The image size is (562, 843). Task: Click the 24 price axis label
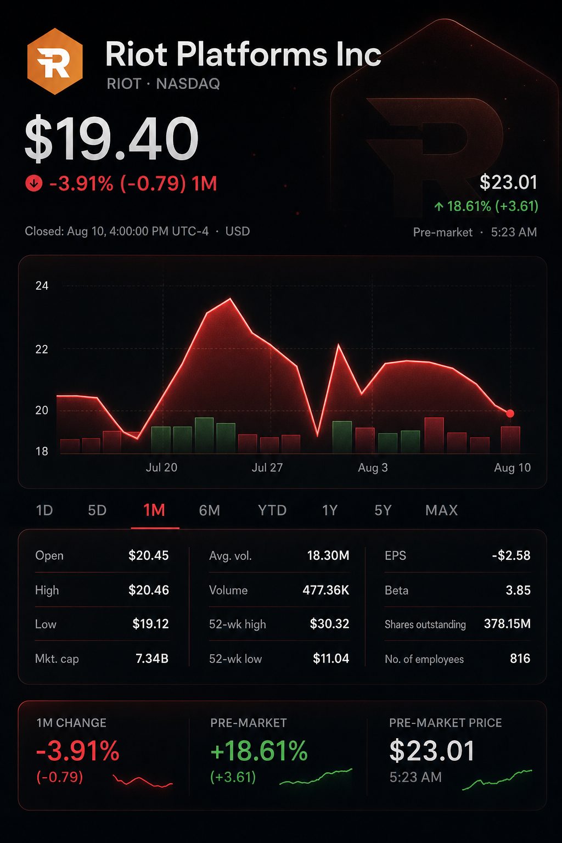click(42, 286)
